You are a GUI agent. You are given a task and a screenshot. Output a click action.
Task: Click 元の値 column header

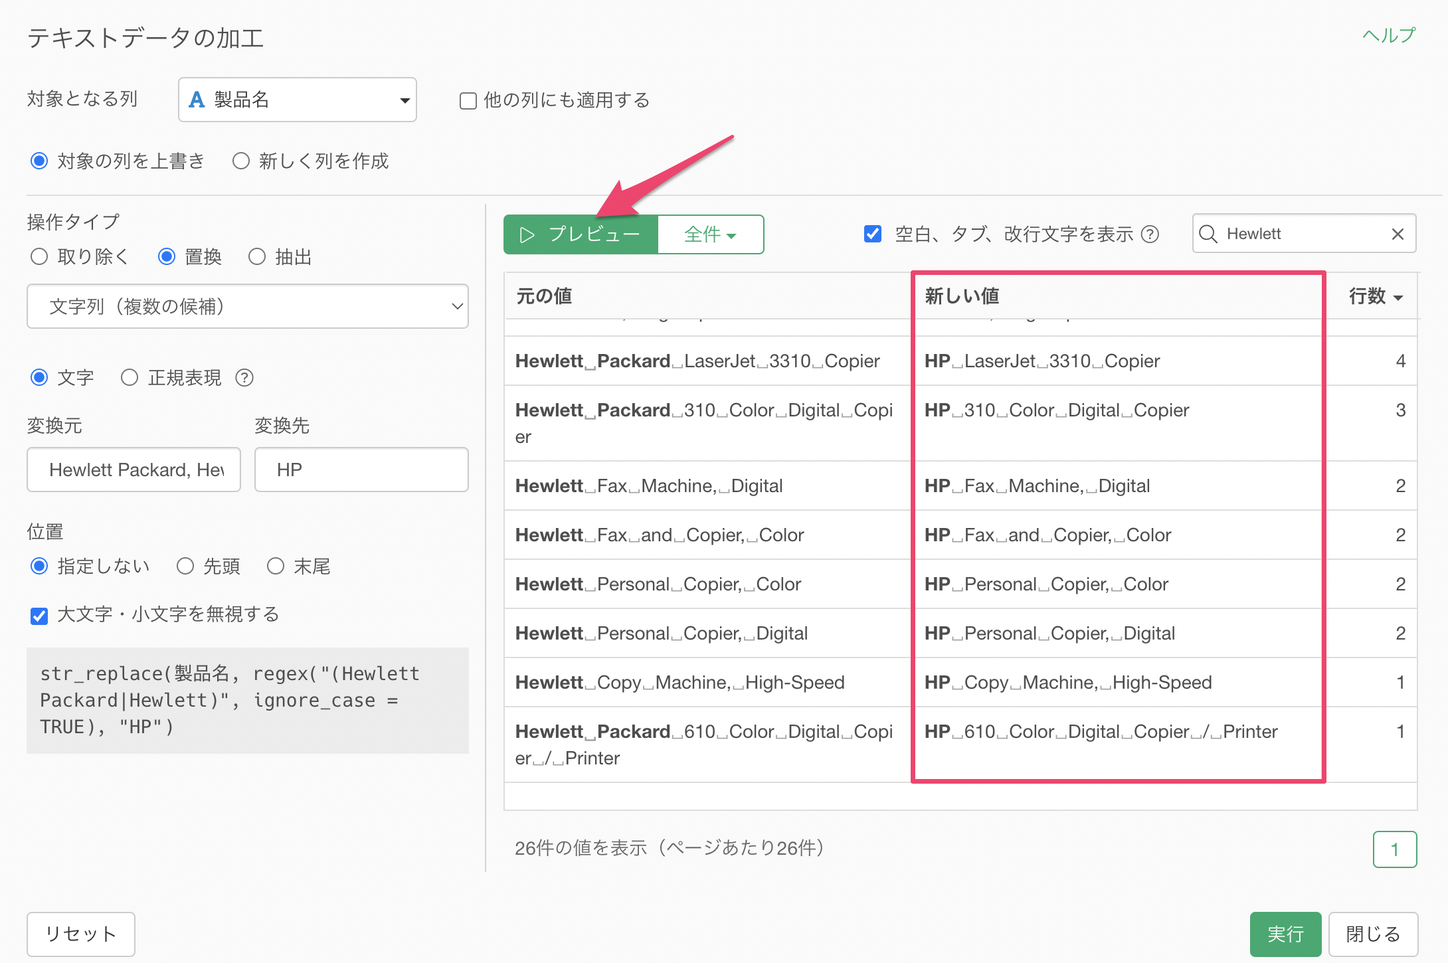(544, 296)
